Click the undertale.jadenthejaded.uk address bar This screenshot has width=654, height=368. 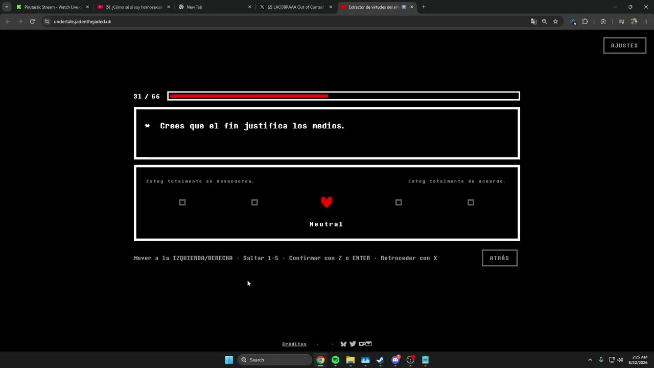(x=286, y=21)
